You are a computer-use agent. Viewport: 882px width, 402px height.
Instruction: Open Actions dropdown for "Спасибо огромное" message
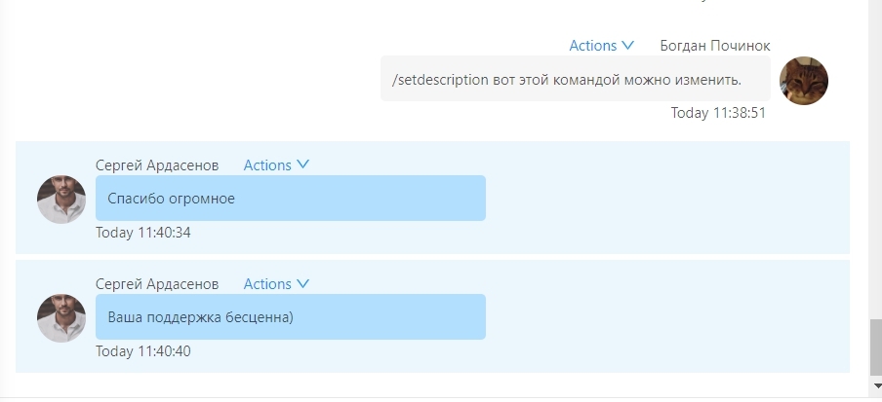coord(267,165)
